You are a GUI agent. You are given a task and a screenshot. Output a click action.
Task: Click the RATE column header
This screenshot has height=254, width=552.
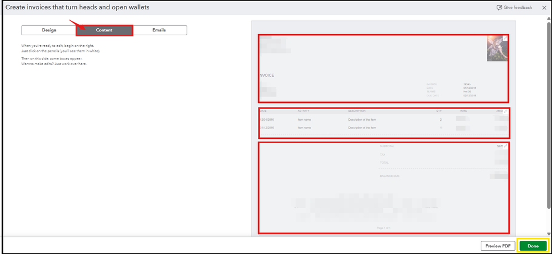pyautogui.click(x=463, y=111)
